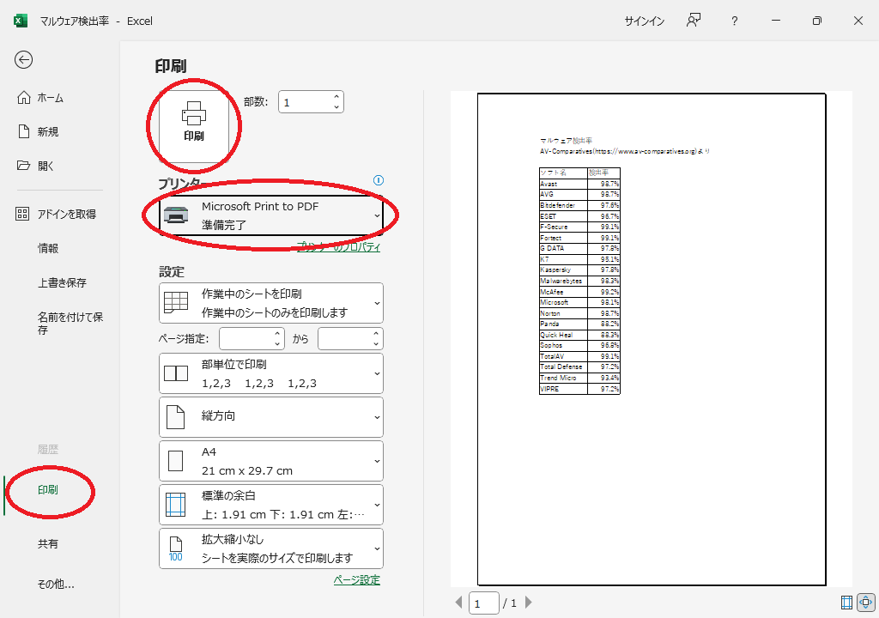The height and width of the screenshot is (618, 879).
Task: Select New in the backstage sidebar
Action: click(59, 132)
